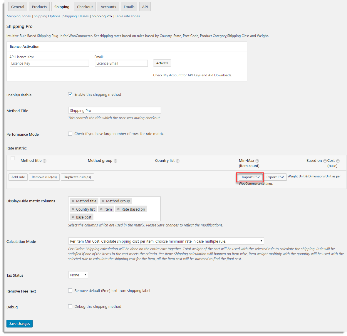This screenshot has width=347, height=336.
Task: Switch to the Checkout tab
Action: (x=85, y=7)
